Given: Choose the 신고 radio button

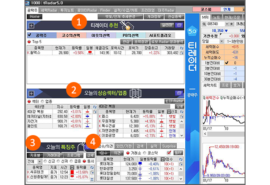Looking at the screenshot, I should click(x=45, y=161).
